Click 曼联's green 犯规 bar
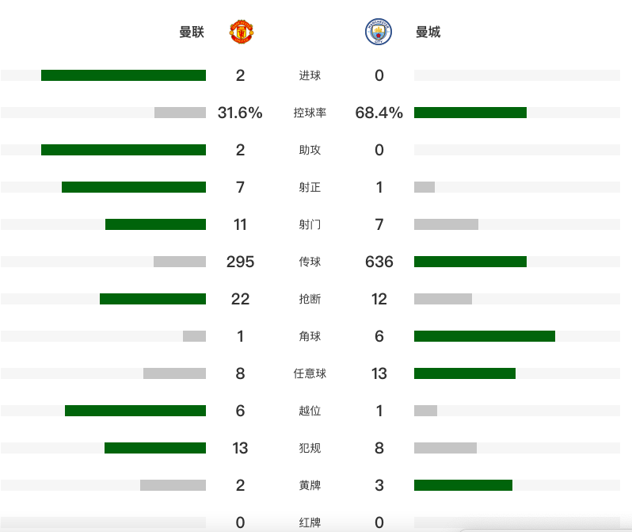The height and width of the screenshot is (532, 632). 155,448
